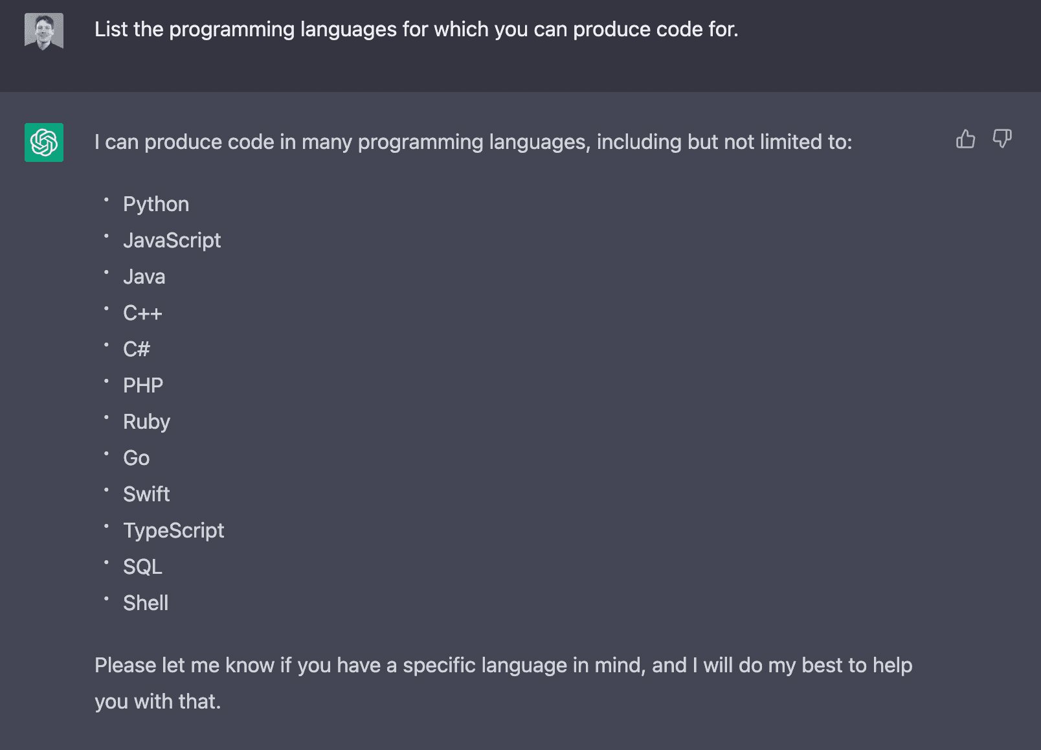Click the user prompt about programming languages

point(416,29)
